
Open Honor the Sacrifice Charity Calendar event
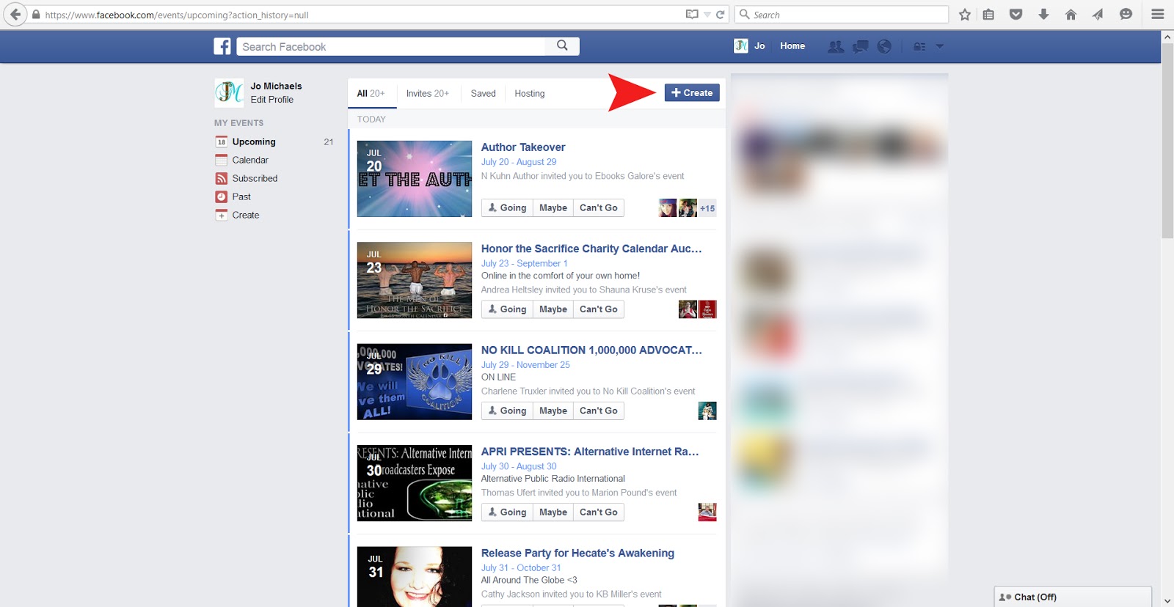tap(591, 249)
